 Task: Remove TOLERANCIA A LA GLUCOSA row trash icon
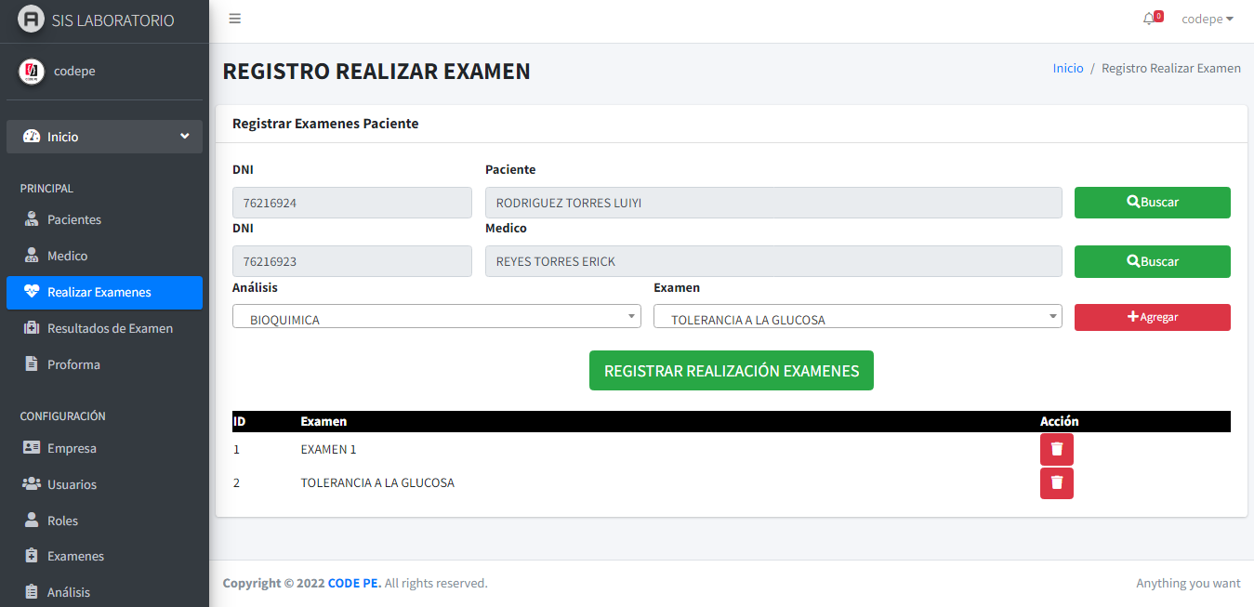tap(1057, 483)
